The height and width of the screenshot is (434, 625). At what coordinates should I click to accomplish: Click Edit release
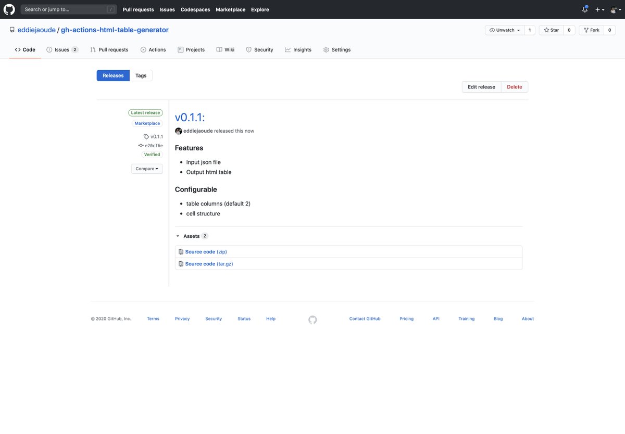(x=481, y=87)
